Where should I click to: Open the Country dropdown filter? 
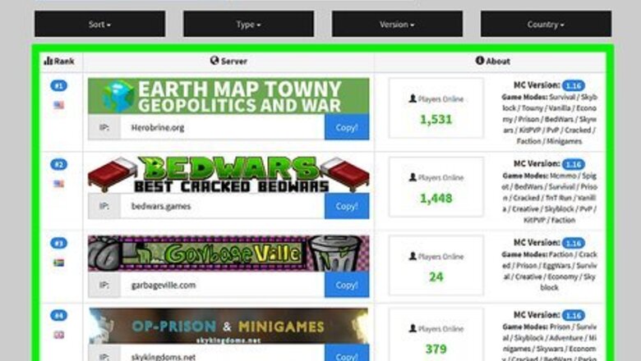coord(546,24)
